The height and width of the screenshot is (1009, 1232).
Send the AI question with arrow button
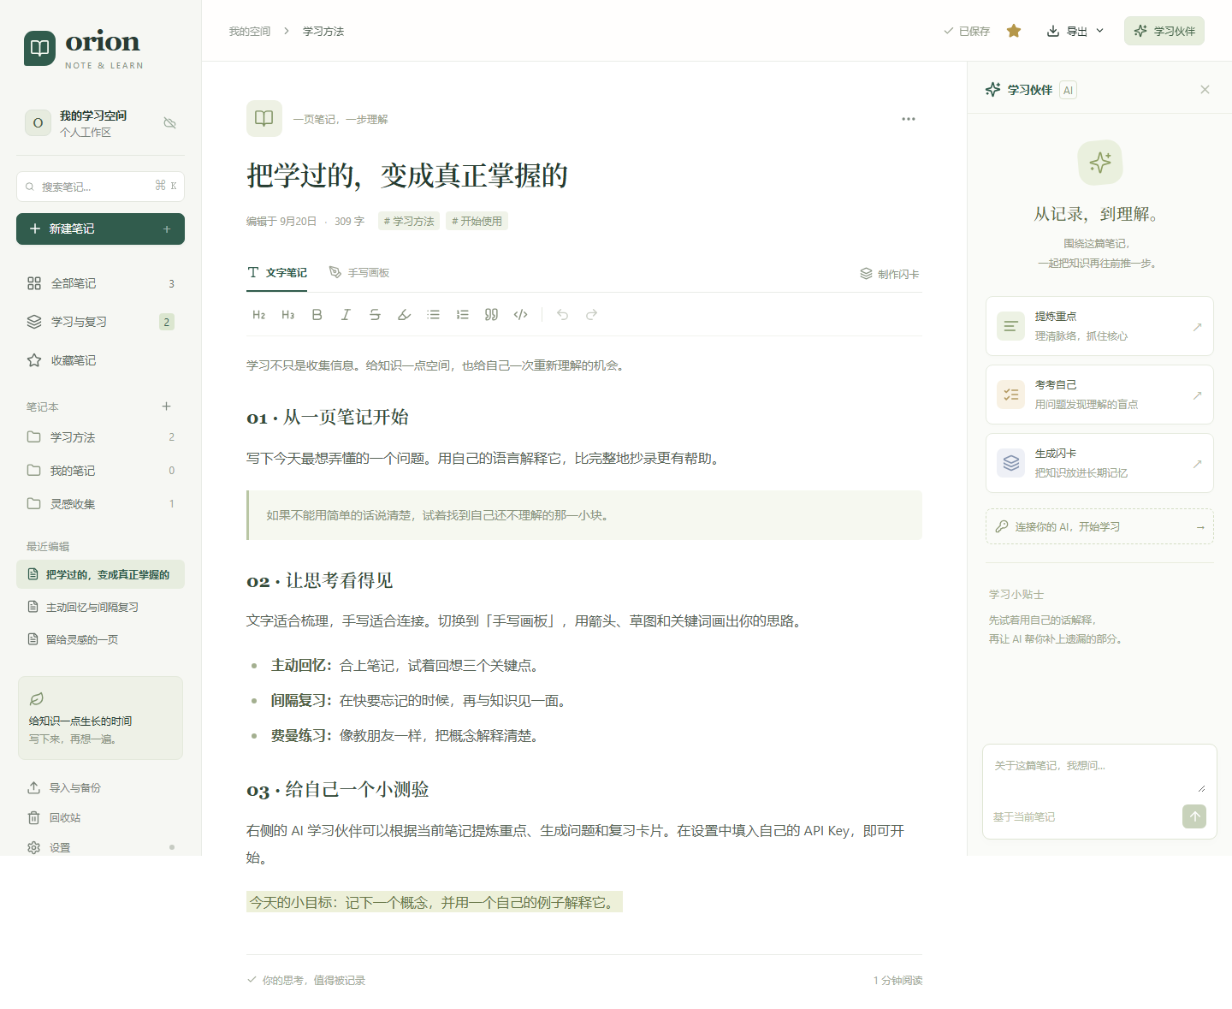coord(1194,816)
